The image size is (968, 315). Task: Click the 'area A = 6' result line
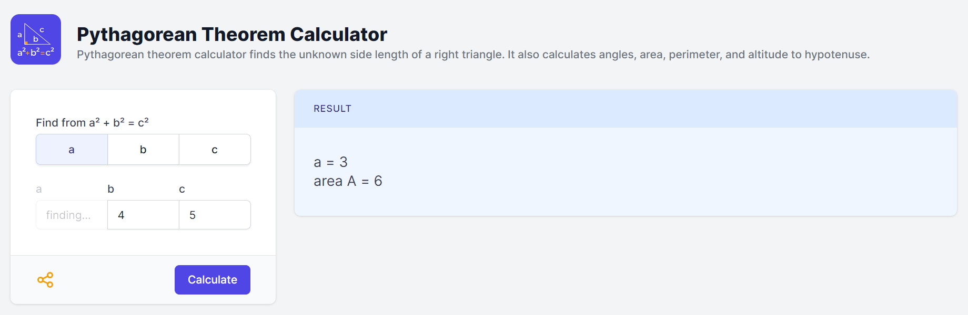coord(348,181)
